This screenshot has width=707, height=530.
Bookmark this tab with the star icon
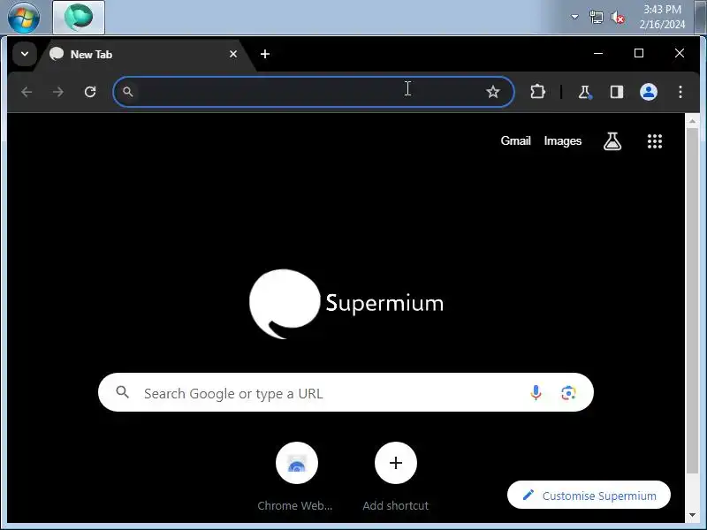point(493,92)
